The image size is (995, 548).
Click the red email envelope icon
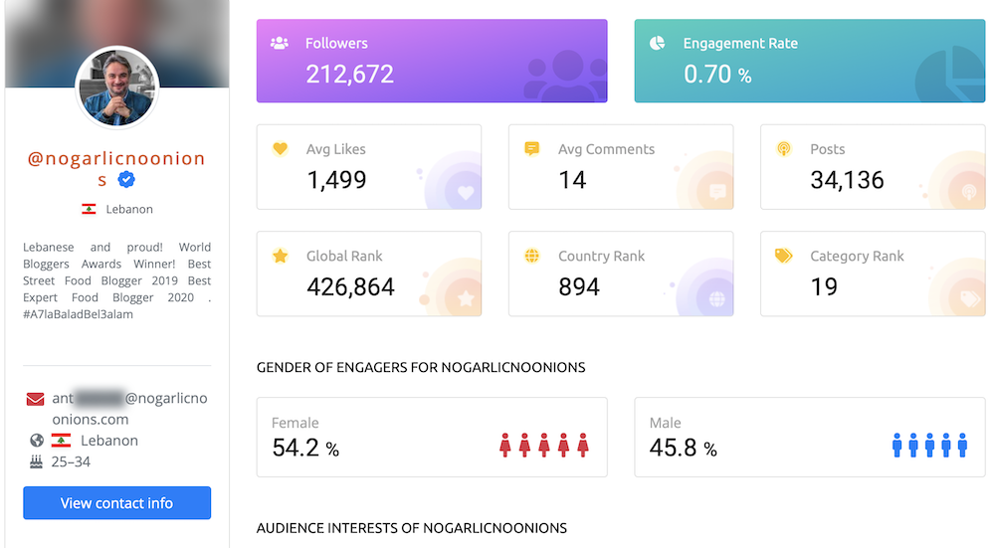click(36, 399)
